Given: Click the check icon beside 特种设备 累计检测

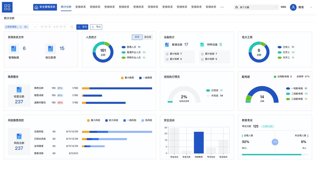Looking at the screenshot, I should [202, 54].
